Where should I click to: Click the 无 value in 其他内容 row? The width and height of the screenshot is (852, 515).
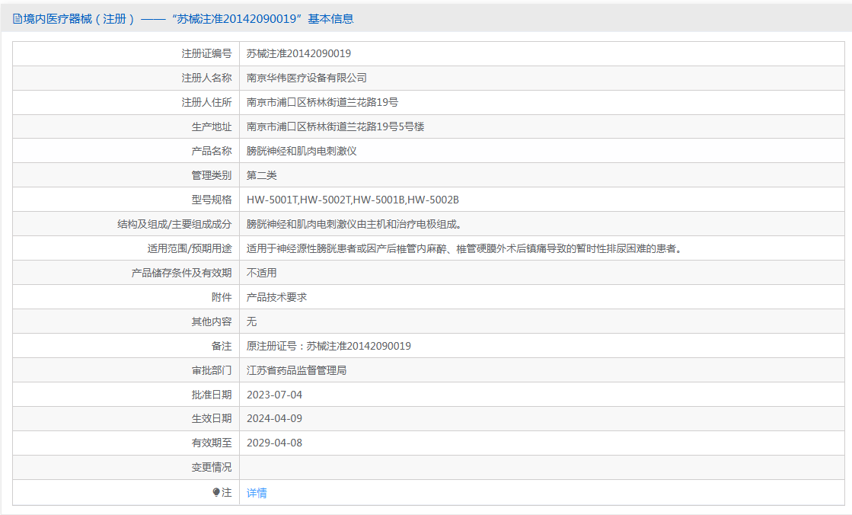click(x=251, y=321)
